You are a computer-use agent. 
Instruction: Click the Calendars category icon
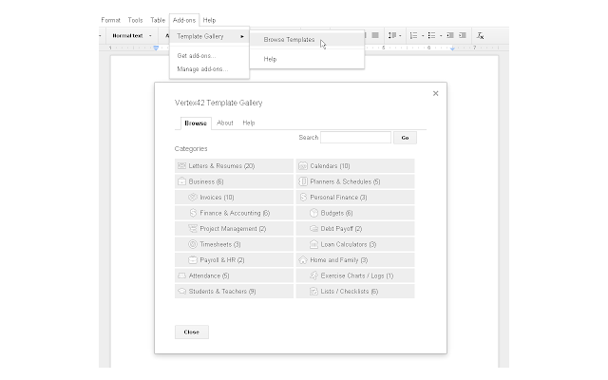coord(303,166)
